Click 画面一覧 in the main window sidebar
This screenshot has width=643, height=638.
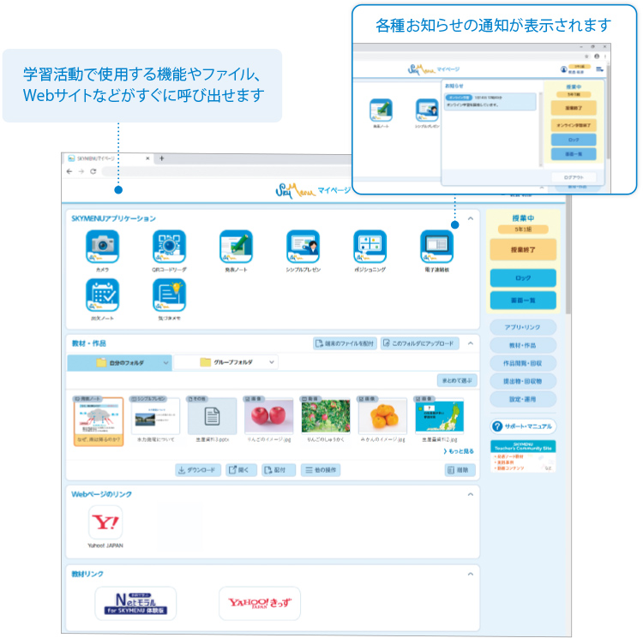click(x=523, y=301)
